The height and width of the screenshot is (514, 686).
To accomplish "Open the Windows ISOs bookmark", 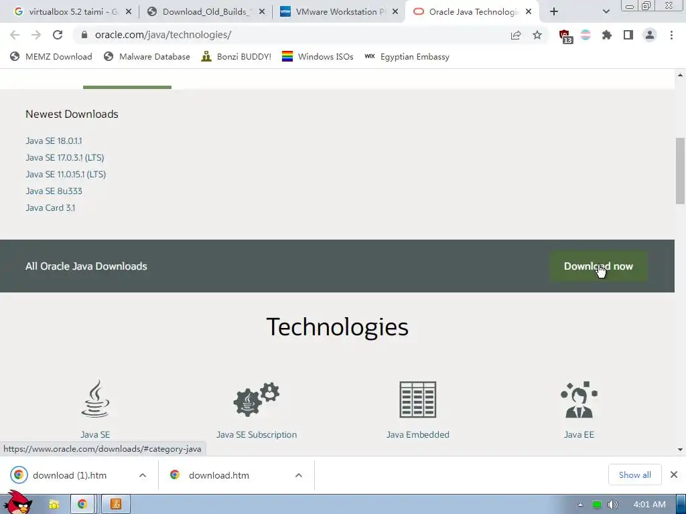I will click(318, 57).
